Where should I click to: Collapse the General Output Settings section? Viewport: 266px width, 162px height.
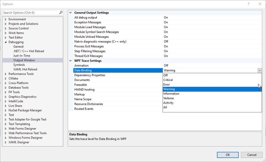point(71,13)
